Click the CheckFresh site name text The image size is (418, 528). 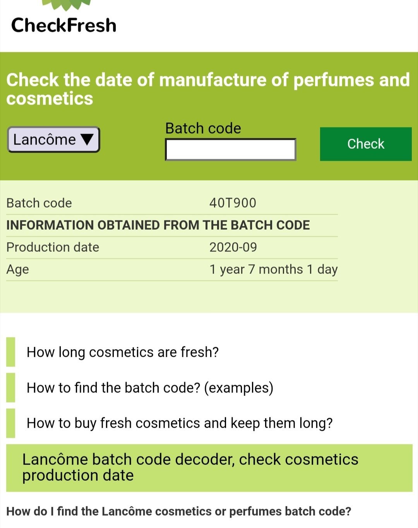click(x=64, y=26)
